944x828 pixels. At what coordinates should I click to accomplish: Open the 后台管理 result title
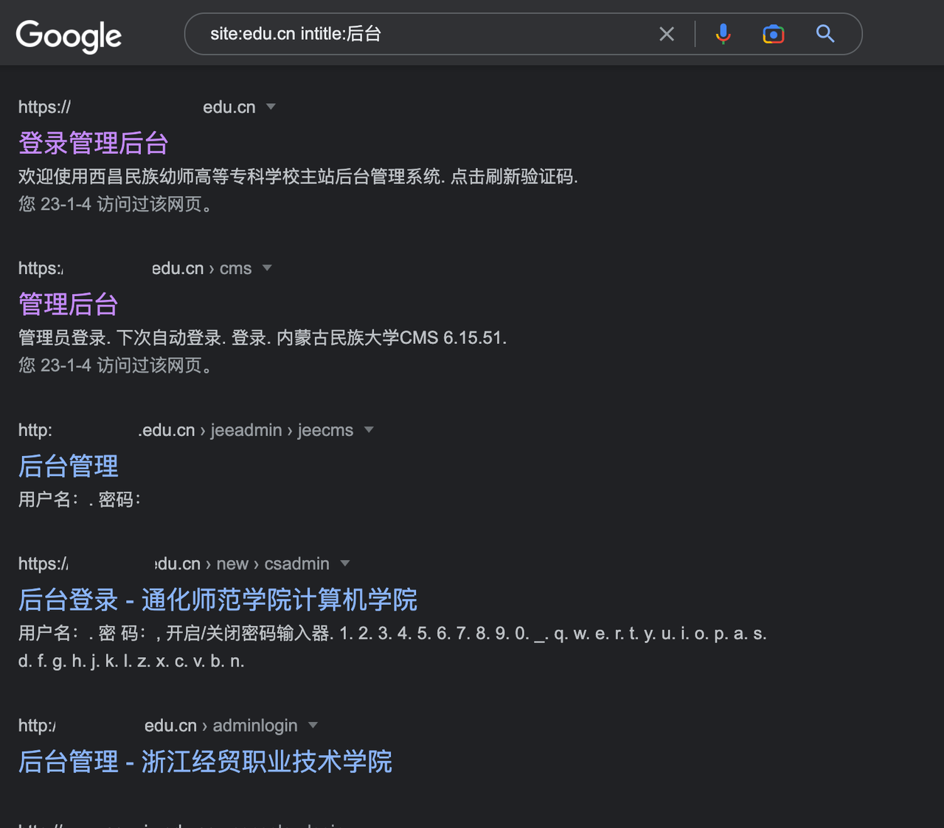coord(69,466)
